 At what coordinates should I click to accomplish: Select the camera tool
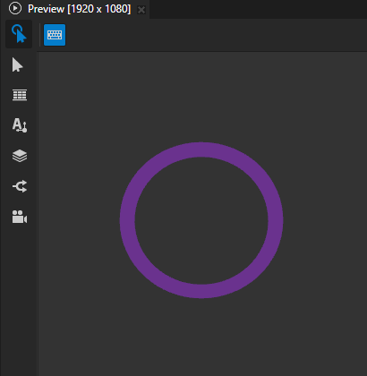point(20,217)
